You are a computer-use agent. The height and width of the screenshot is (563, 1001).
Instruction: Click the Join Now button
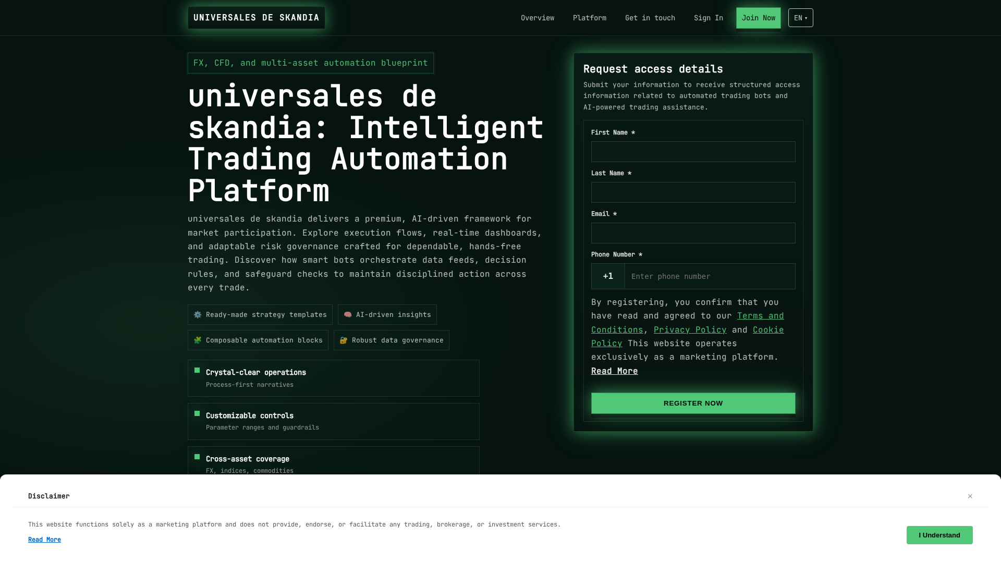tap(758, 18)
